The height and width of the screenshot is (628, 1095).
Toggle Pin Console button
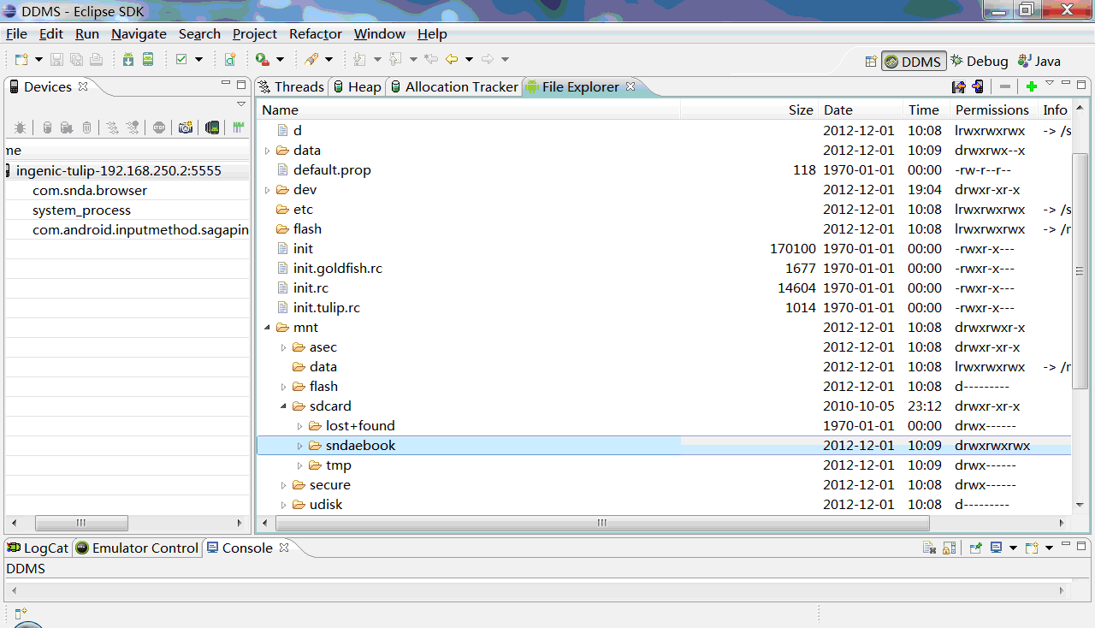pyautogui.click(x=975, y=548)
